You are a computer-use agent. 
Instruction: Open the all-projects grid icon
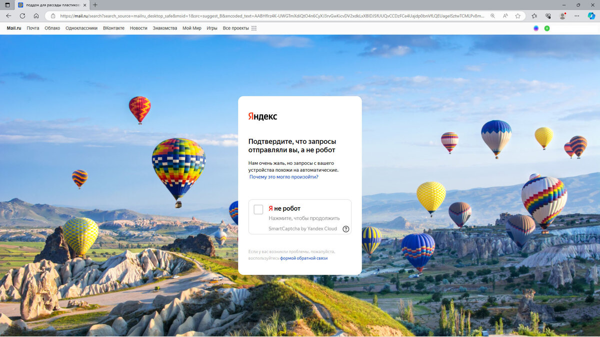254,28
